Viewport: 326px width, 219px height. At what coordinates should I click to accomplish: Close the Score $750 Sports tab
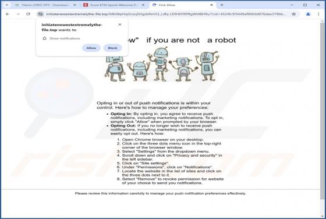(x=143, y=5)
